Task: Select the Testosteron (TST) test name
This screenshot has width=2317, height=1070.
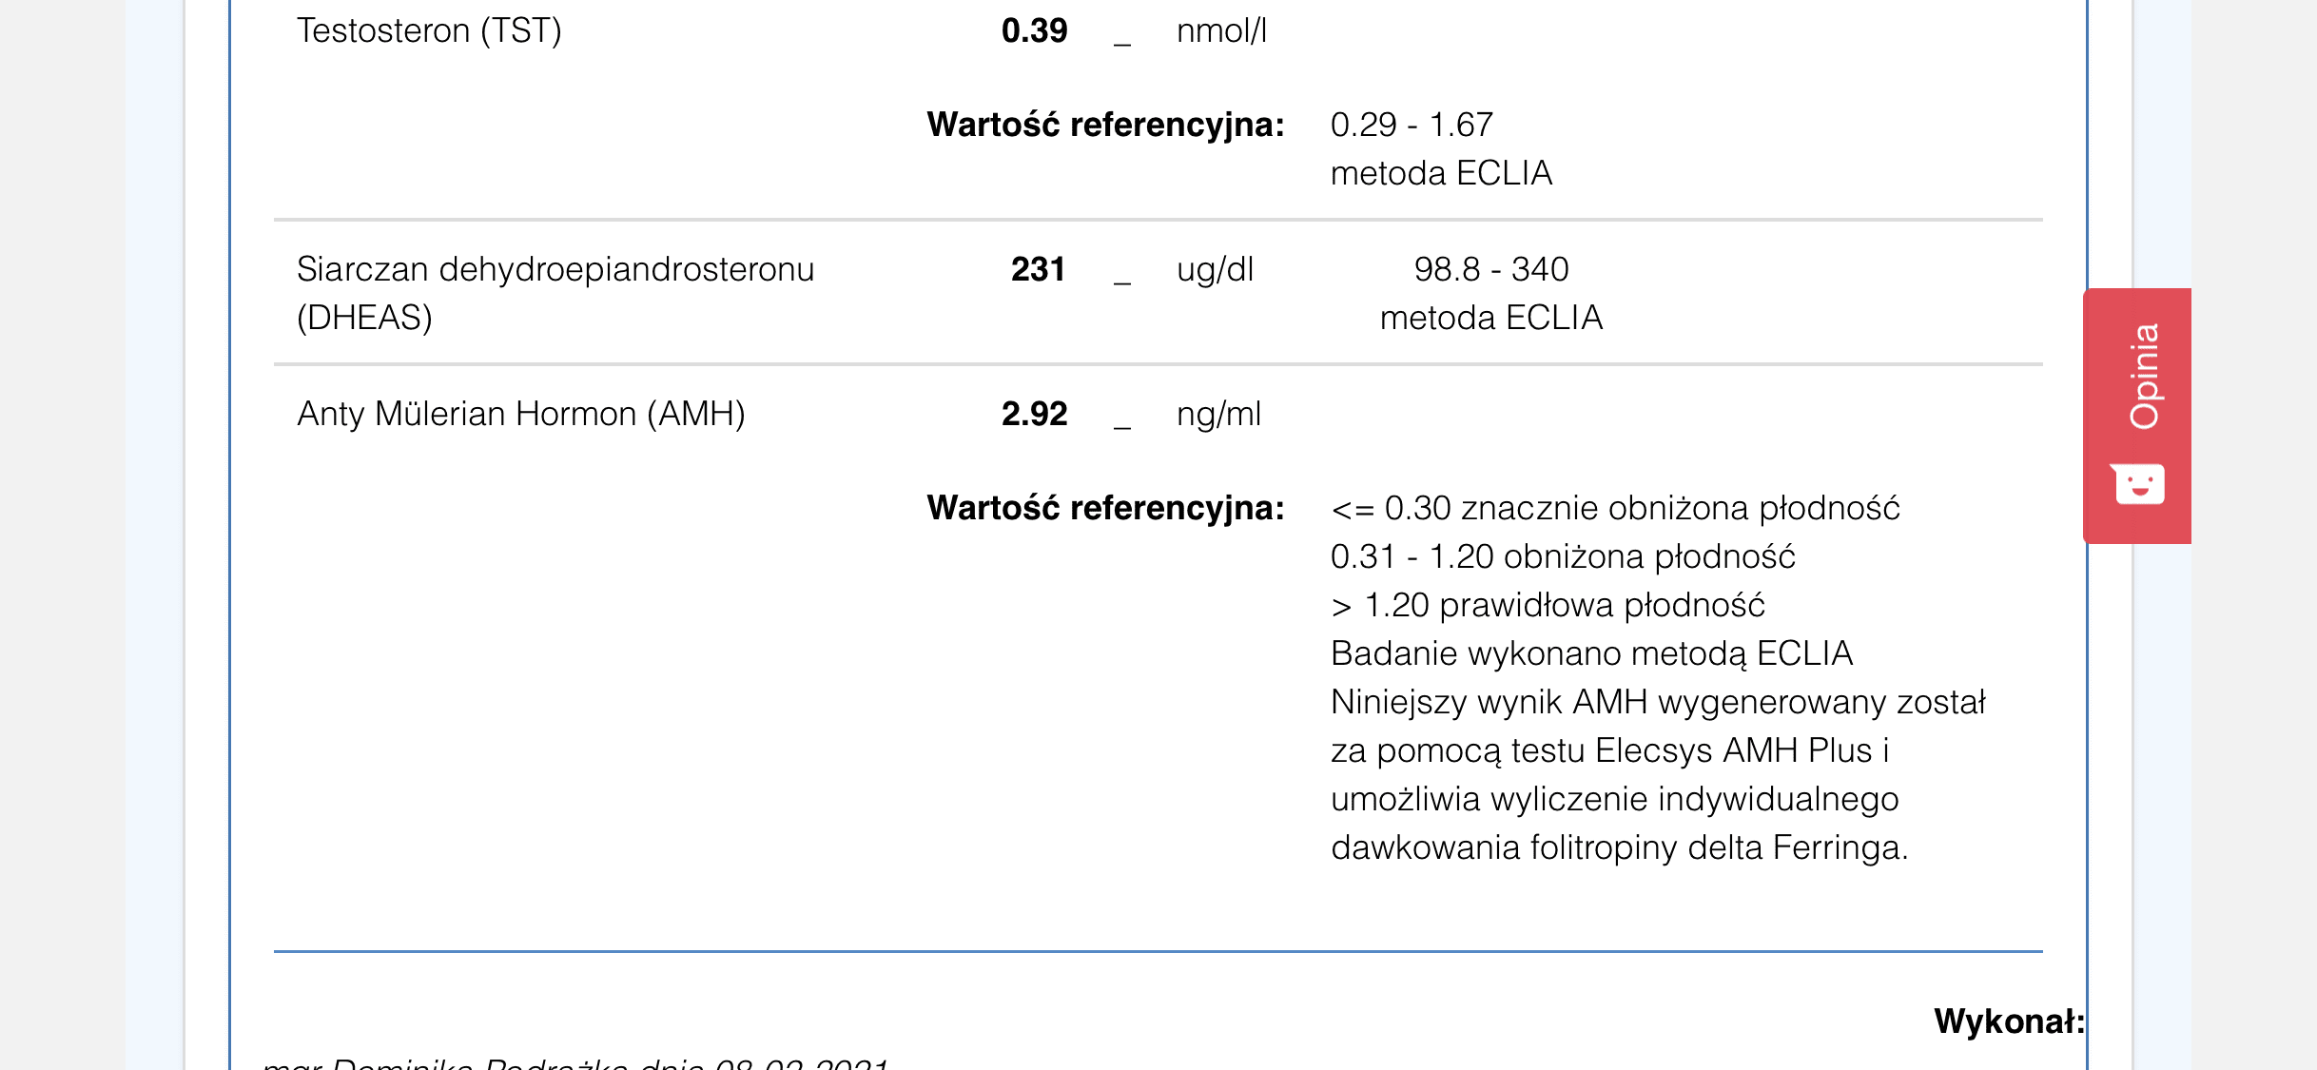Action: [x=429, y=30]
